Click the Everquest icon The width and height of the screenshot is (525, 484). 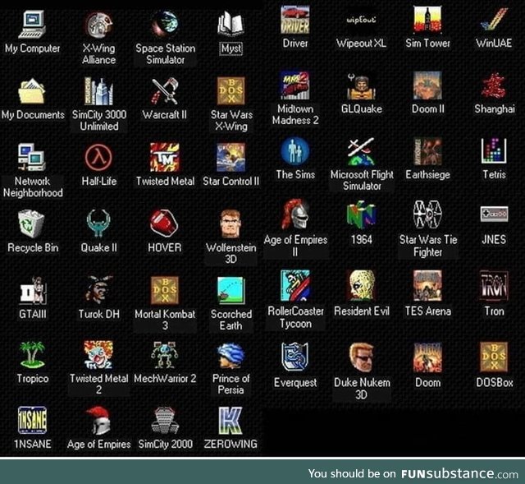pos(294,357)
